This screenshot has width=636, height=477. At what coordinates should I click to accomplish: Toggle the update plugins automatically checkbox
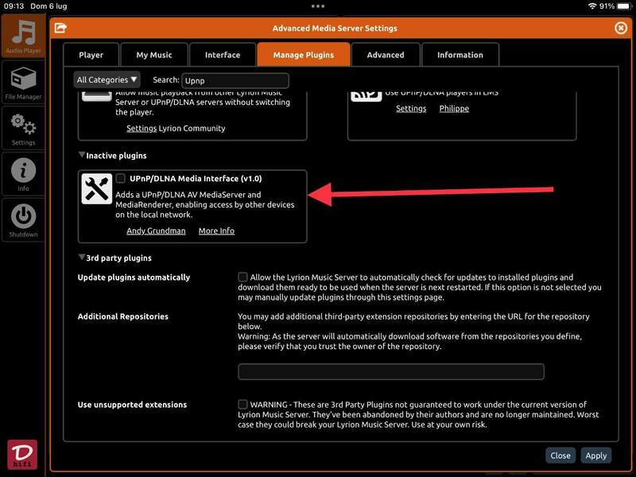[242, 277]
